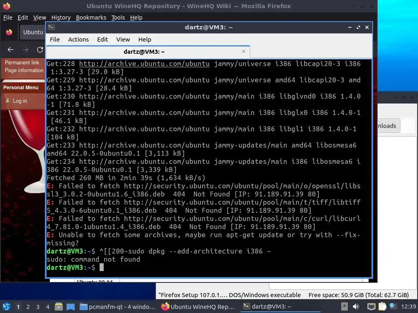Click the 'sudo: command not found' line

93,259
